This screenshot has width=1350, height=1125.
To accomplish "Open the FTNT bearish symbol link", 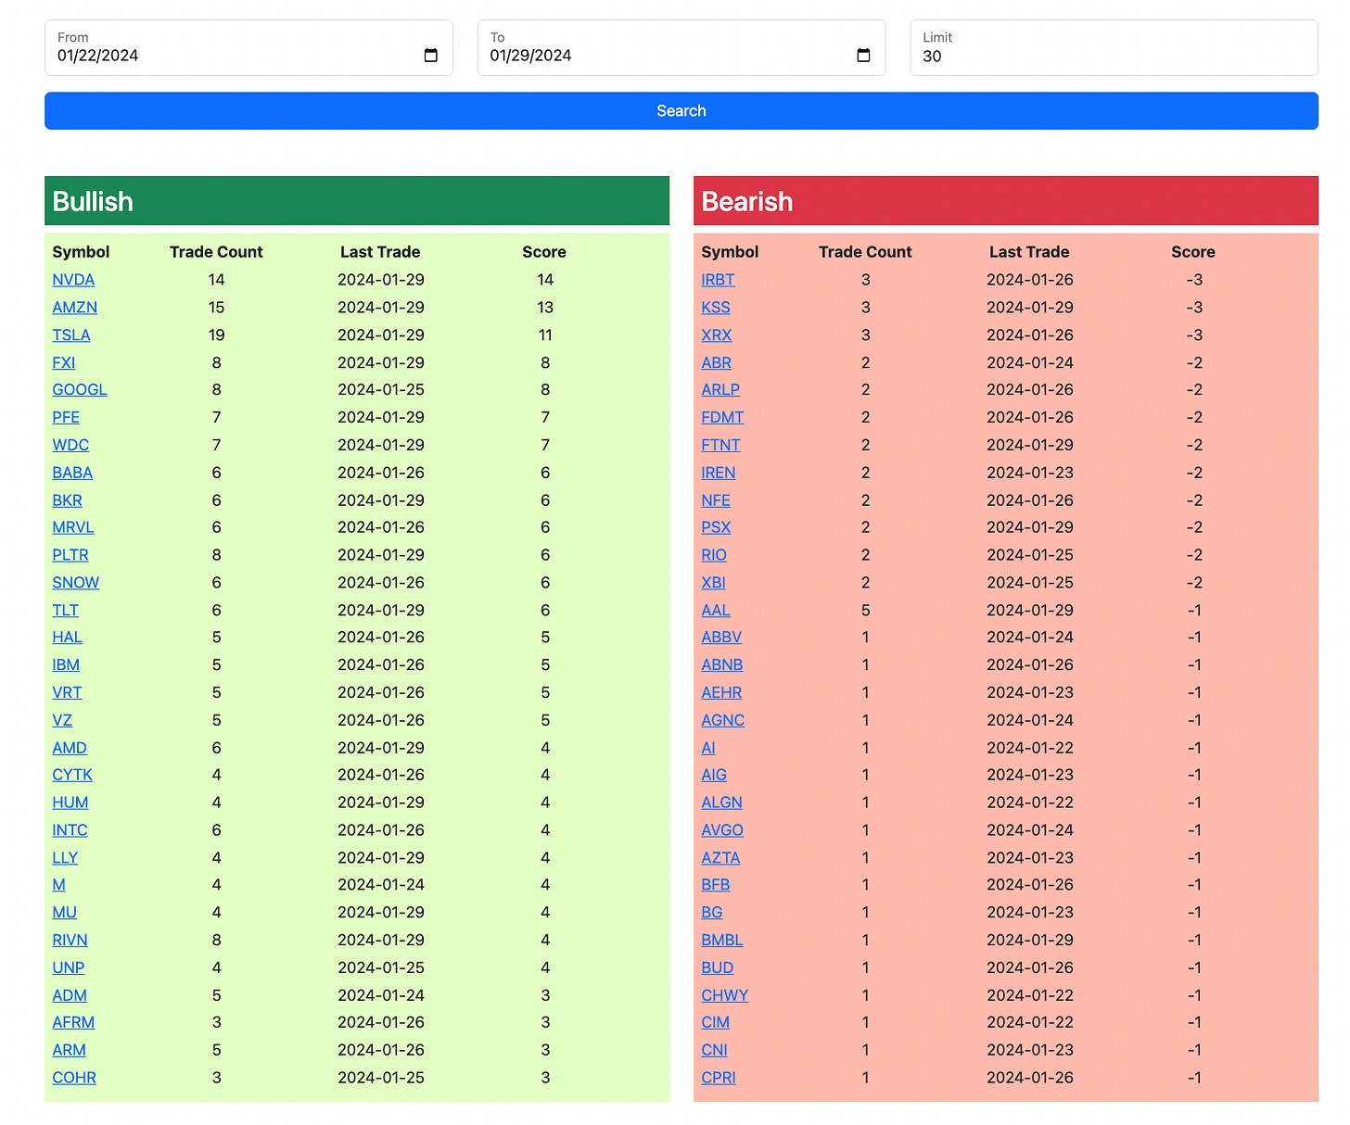I will tap(720, 446).
